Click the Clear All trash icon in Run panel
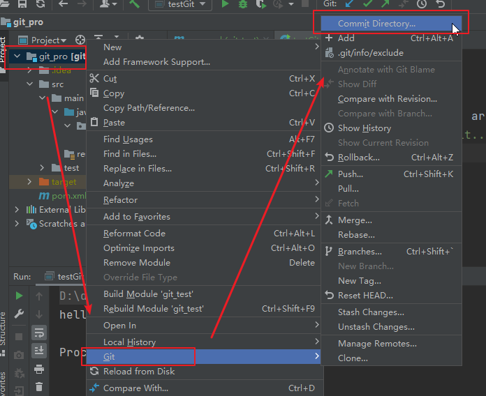This screenshot has width=486, height=396. [39, 387]
